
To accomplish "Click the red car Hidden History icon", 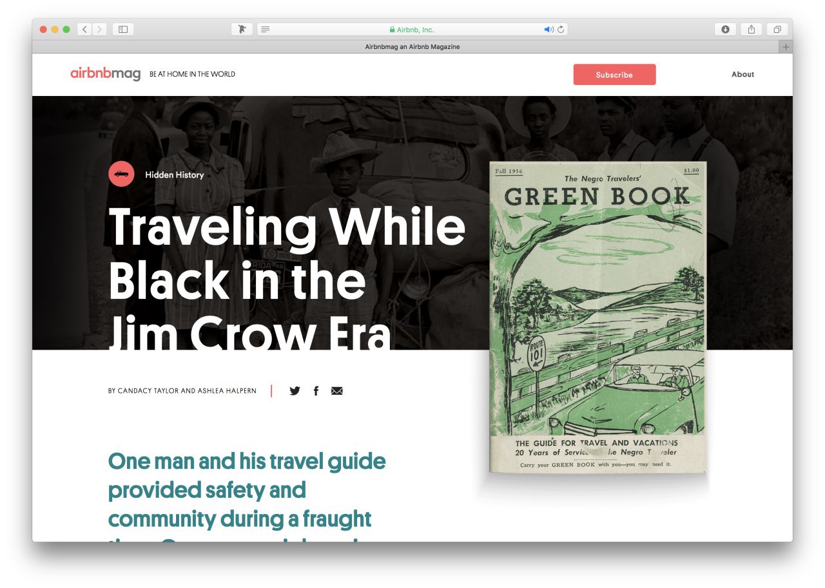I will click(x=121, y=174).
